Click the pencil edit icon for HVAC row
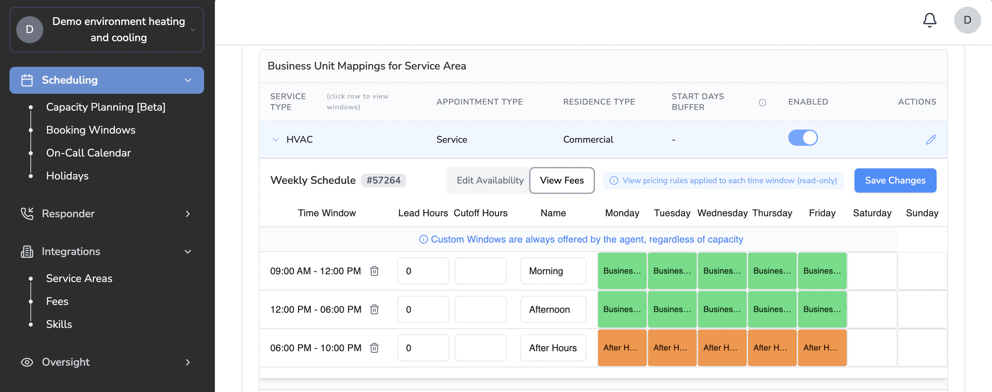The image size is (992, 392). (931, 140)
